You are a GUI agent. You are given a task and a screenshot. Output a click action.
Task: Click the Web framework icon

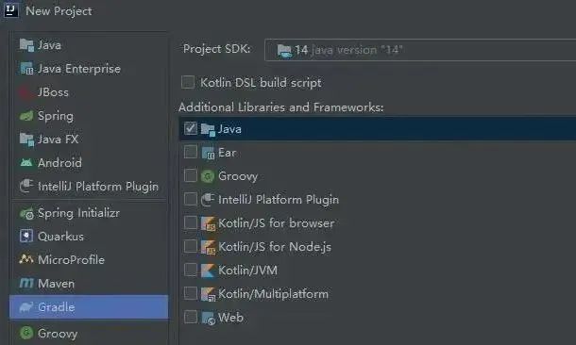(x=208, y=318)
